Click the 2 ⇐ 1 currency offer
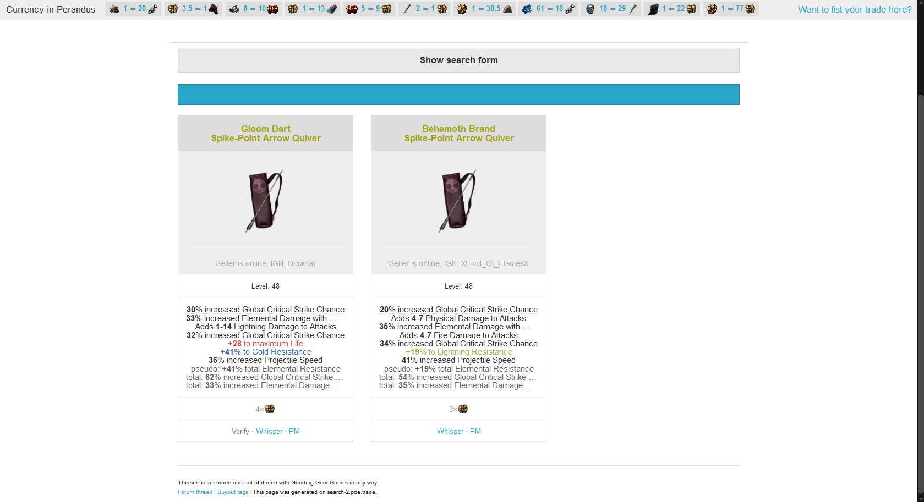This screenshot has height=502, width=924. [x=424, y=9]
